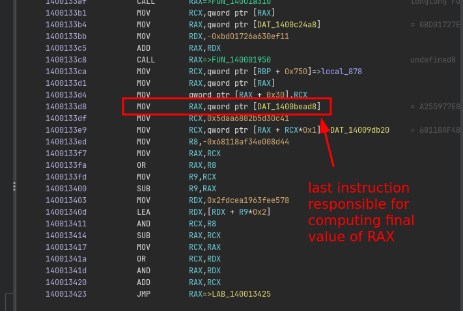Screen dimensions: 463x311
Task: Select the address 14001340d line
Action: 67,212
